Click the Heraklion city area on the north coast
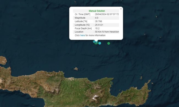The width and height of the screenshot is (179, 107). [71, 79]
